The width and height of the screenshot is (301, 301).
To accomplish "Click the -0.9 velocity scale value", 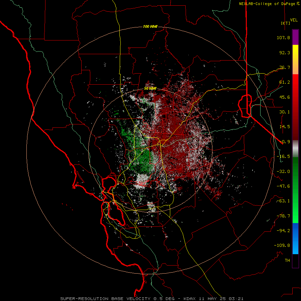I will point(285,142).
